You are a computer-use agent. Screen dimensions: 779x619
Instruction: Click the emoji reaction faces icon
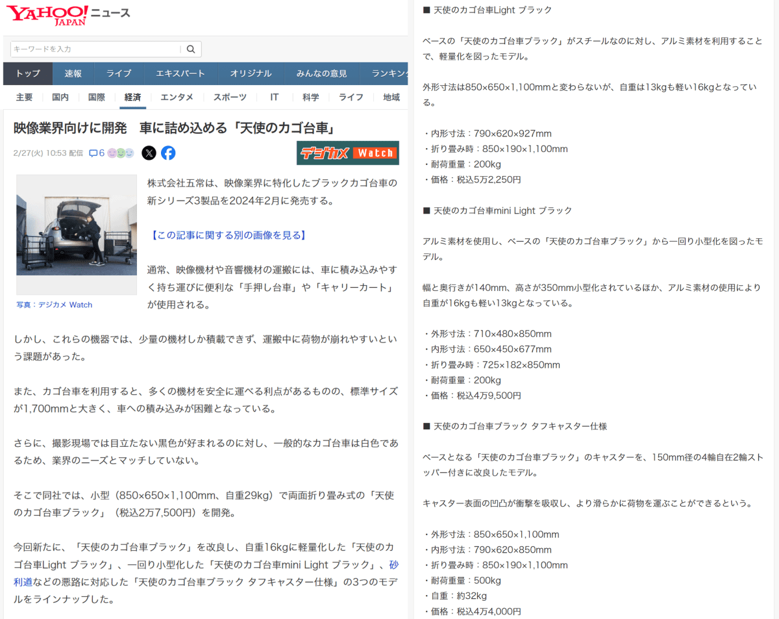[121, 153]
